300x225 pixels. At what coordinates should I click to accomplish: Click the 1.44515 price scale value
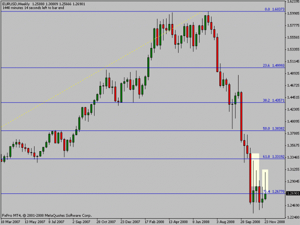pyautogui.click(x=293, y=97)
